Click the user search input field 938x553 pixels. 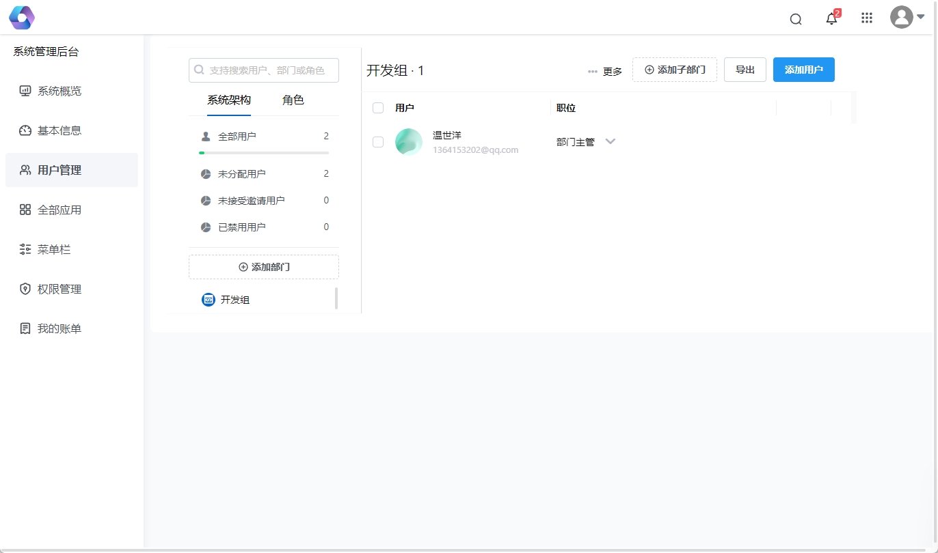(x=263, y=70)
